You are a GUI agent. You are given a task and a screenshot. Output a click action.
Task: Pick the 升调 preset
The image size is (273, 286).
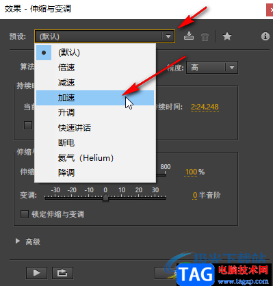95,113
